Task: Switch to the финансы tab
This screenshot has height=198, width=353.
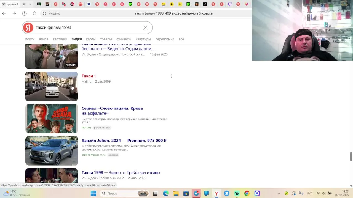Action: [124, 39]
